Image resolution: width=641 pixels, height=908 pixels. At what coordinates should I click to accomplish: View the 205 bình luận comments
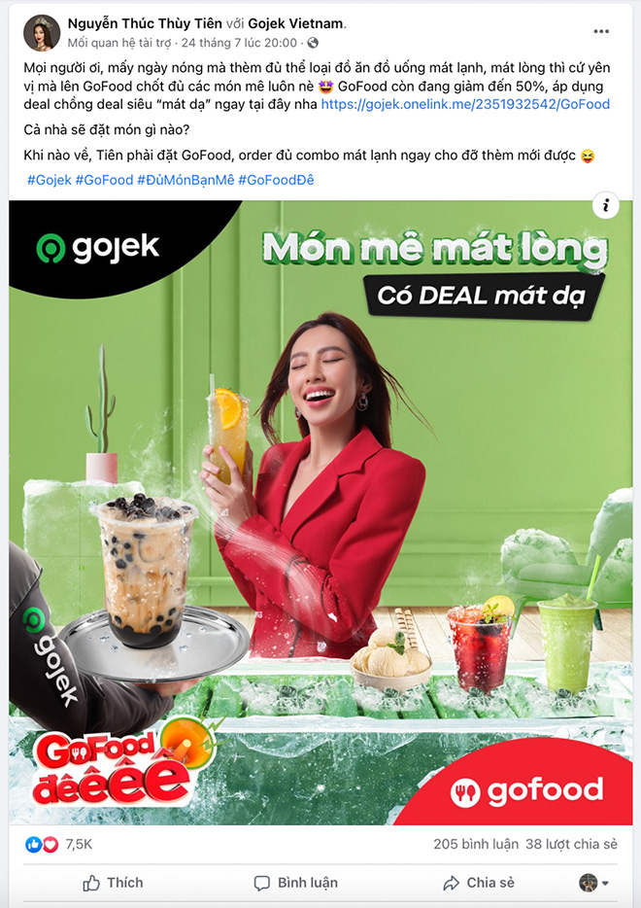coord(476,844)
